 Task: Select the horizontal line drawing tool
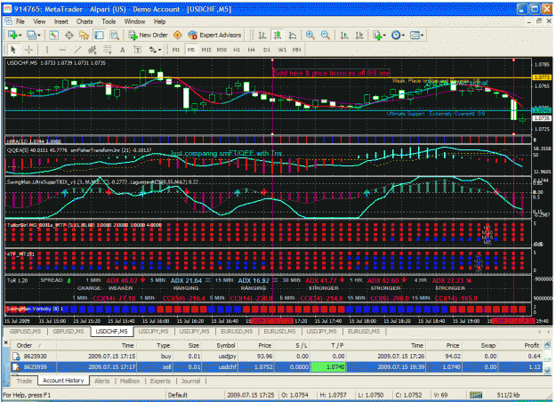tap(62, 50)
